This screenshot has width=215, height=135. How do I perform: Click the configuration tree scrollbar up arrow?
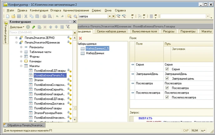[75, 38]
